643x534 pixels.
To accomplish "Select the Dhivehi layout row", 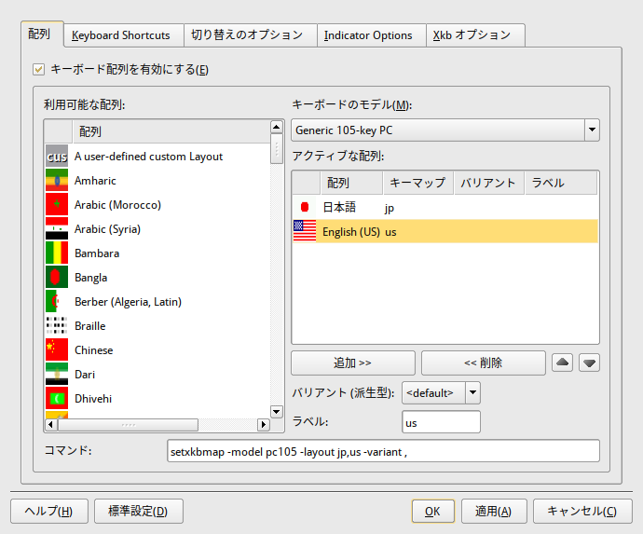I will coord(157,398).
